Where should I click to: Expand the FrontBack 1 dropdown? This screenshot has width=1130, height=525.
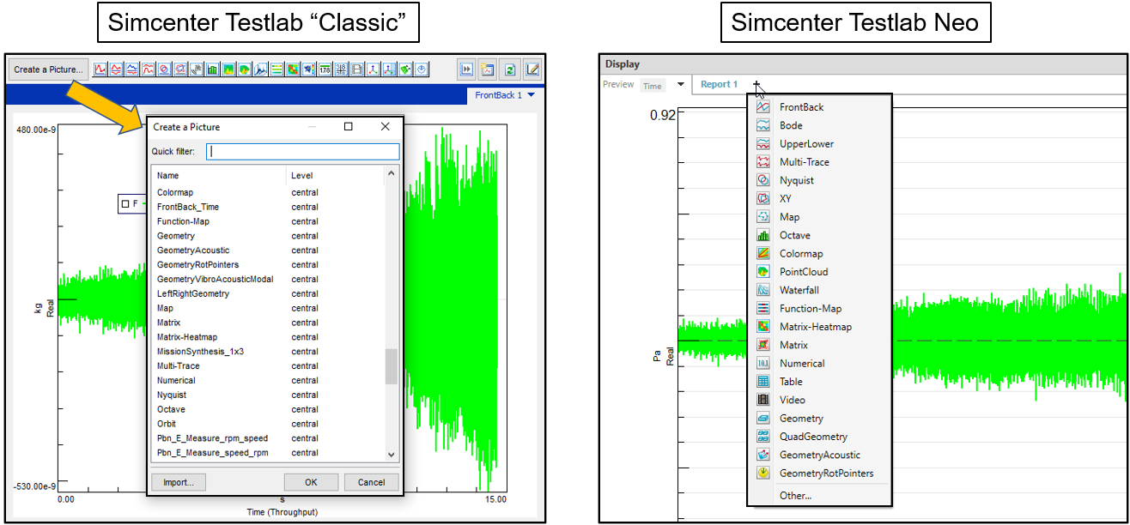[532, 95]
